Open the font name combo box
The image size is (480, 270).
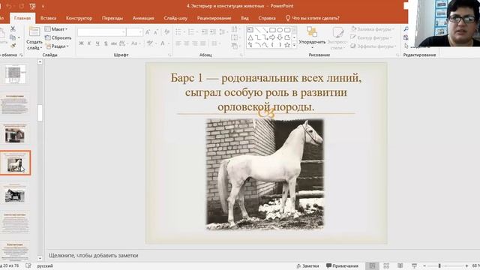(x=102, y=32)
